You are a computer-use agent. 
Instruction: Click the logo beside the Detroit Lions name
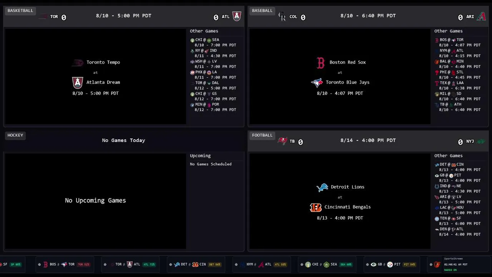pos(322,187)
